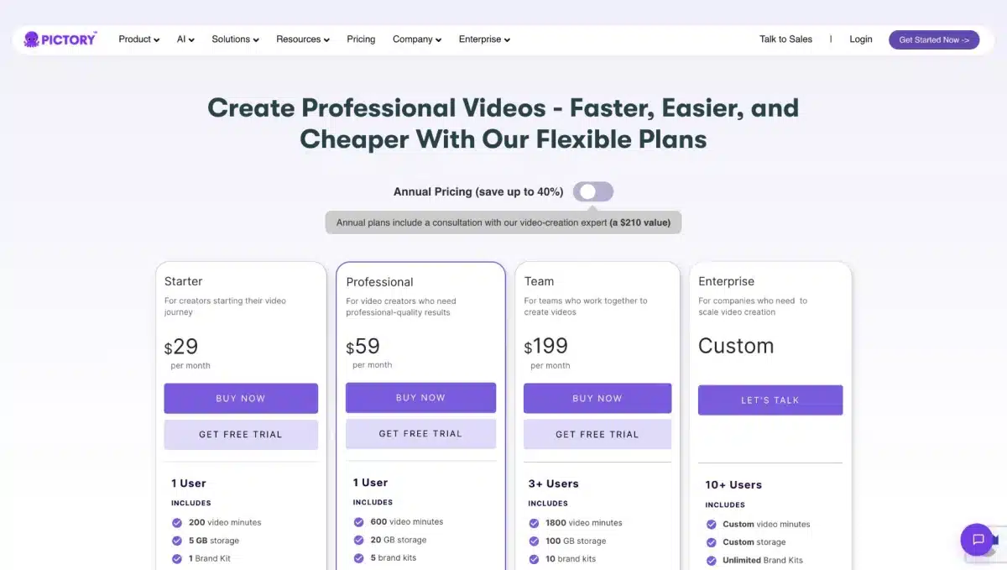Click the 10+ Users heading
Screen dimensions: 1007x570
click(733, 484)
